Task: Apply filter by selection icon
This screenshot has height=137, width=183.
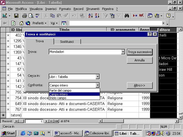Action: pyautogui.click(x=106, y=16)
